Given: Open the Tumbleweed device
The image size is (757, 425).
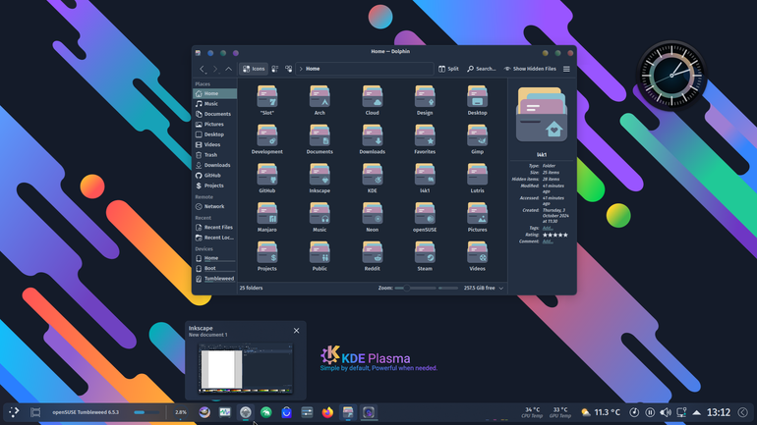Looking at the screenshot, I should (x=215, y=279).
